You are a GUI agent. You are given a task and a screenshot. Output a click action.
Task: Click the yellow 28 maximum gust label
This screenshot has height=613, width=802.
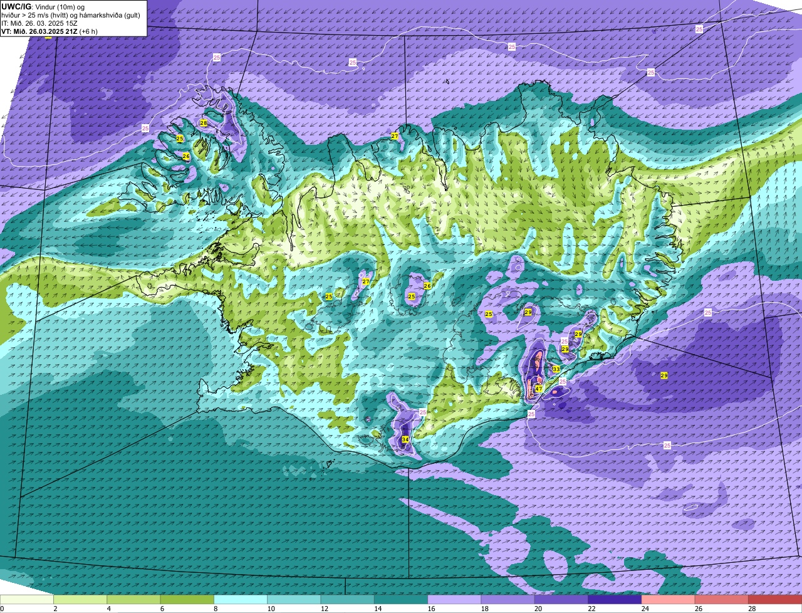[x=204, y=123]
